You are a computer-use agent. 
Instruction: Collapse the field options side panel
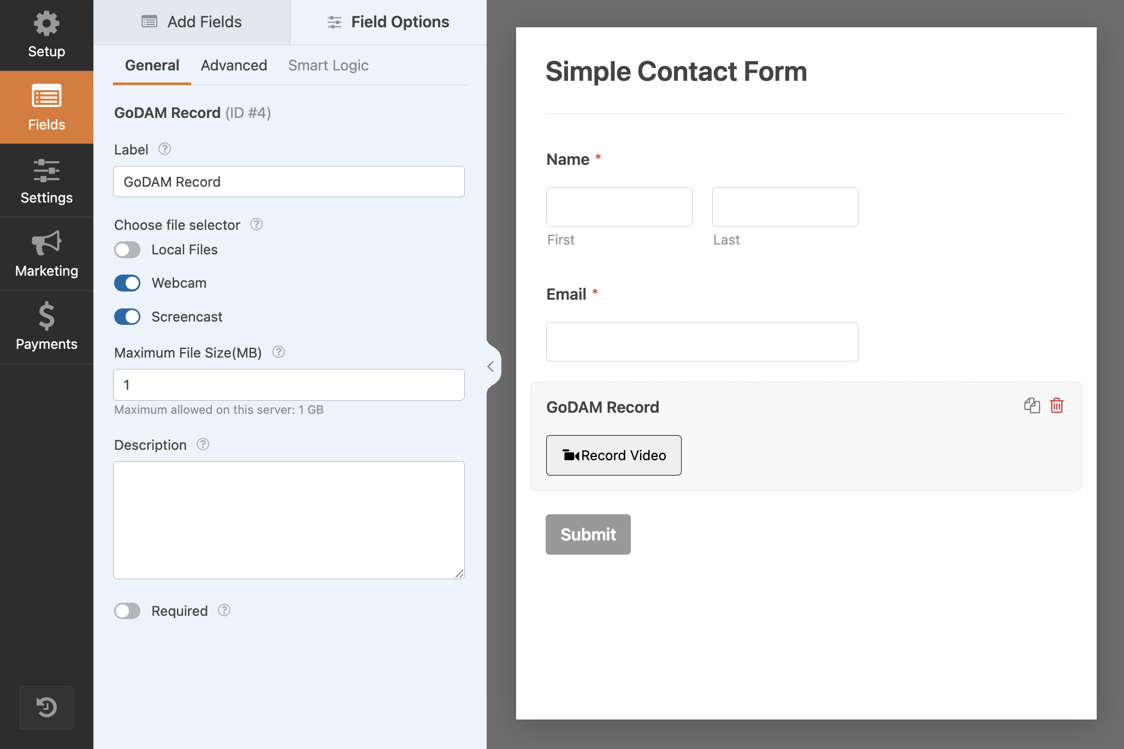[x=490, y=366]
